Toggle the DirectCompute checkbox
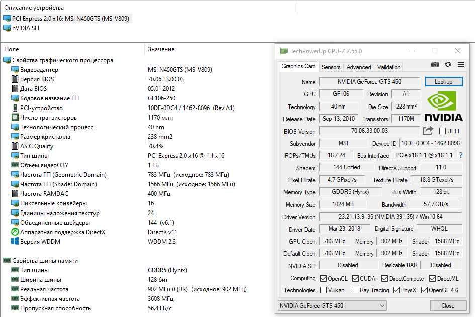 385,278
